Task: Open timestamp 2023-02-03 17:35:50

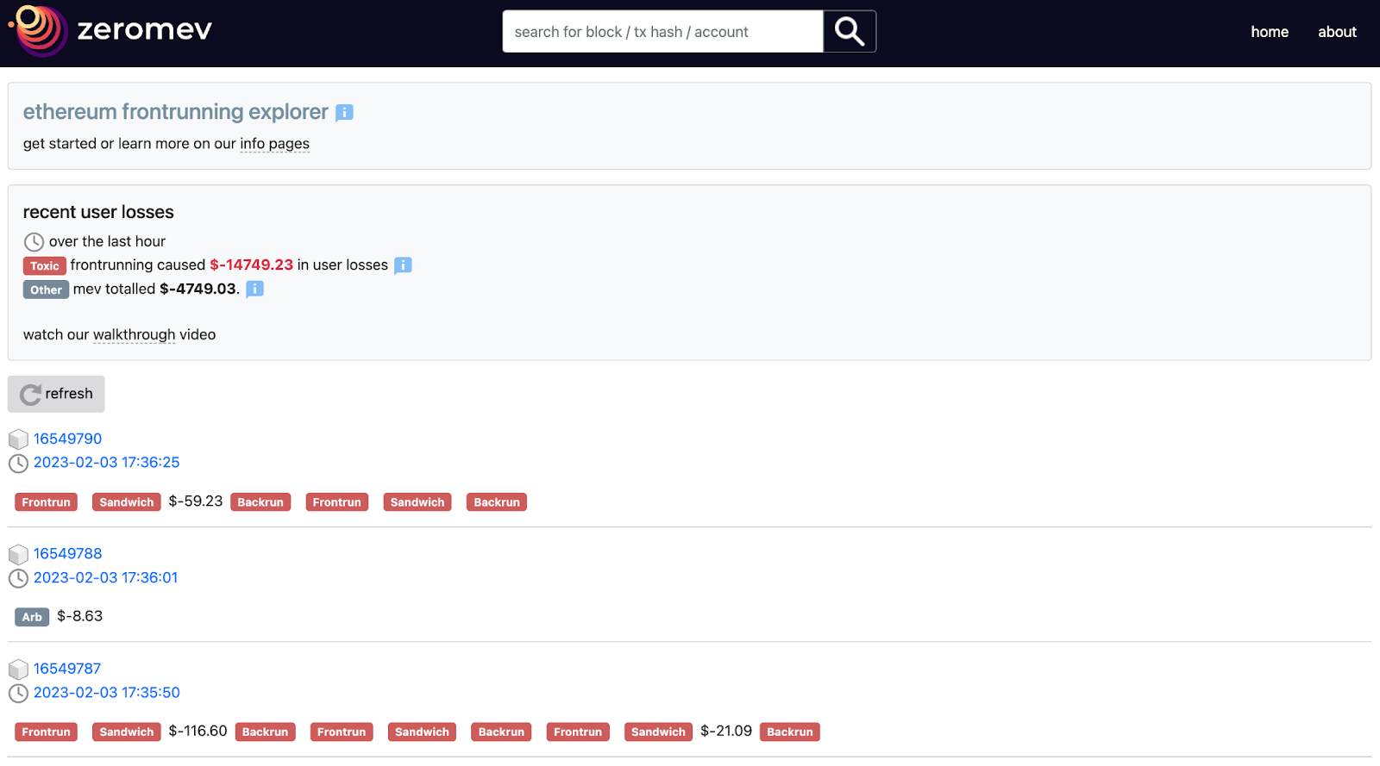Action: tap(106, 693)
